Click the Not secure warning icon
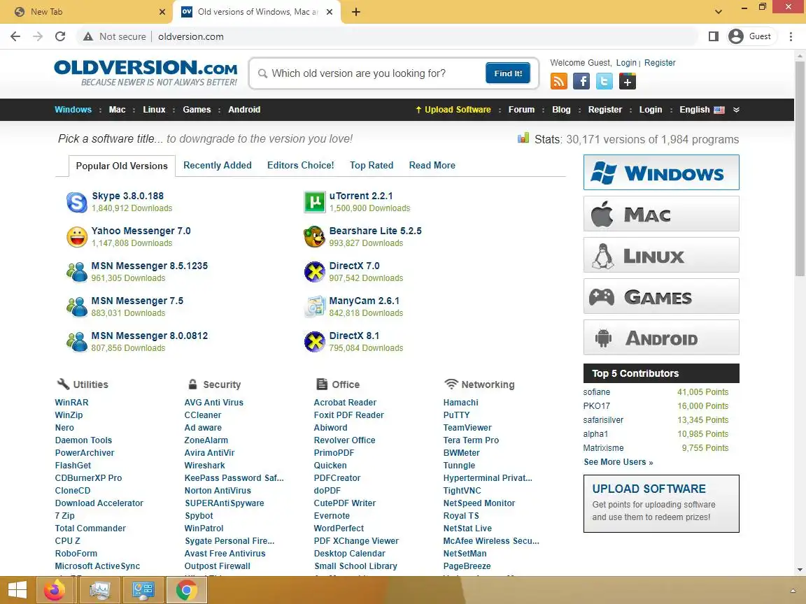This screenshot has width=806, height=604. [88, 36]
